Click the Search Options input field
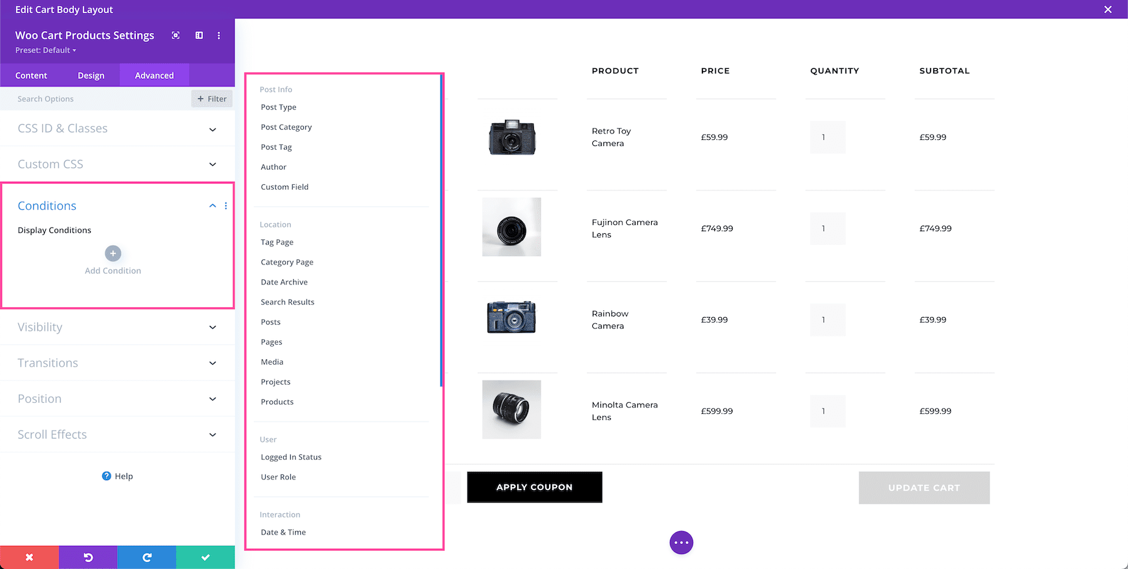This screenshot has height=569, width=1128. pyautogui.click(x=94, y=98)
